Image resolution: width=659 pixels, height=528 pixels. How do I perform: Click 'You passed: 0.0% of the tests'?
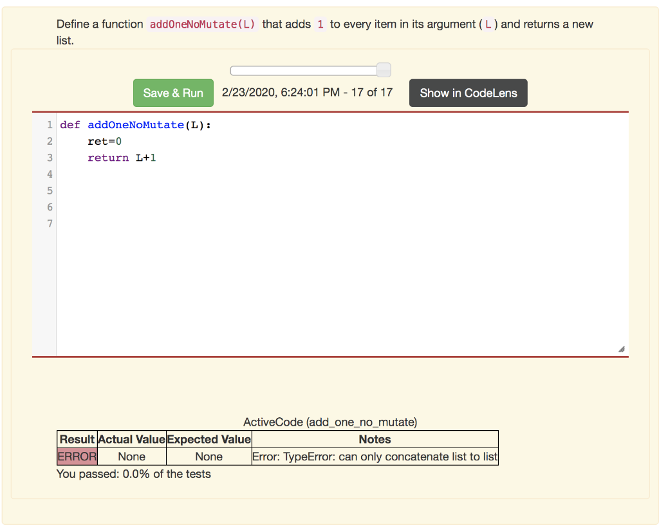[x=134, y=474]
